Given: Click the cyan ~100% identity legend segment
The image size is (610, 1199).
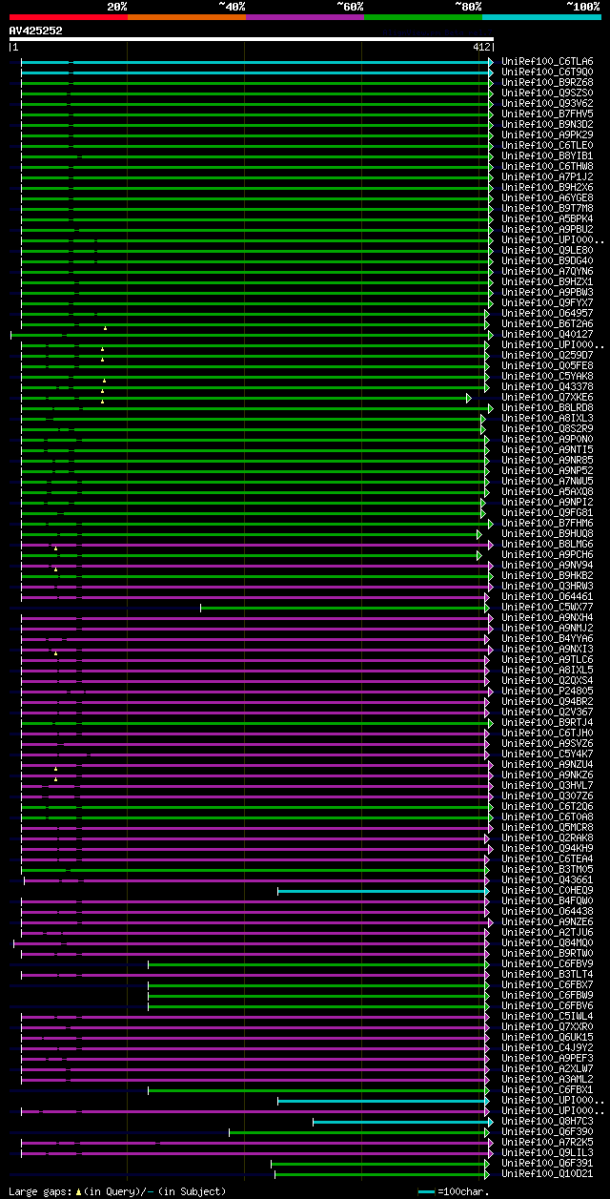Looking at the screenshot, I should tap(541, 16).
